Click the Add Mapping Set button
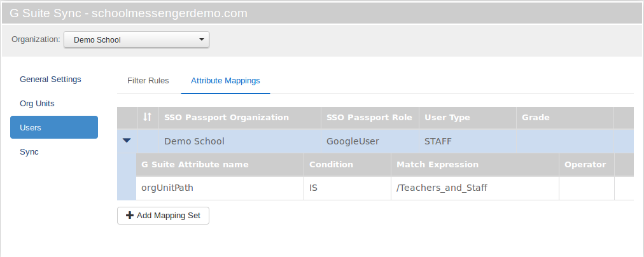Screen dimensions: 644x257 click(x=163, y=216)
